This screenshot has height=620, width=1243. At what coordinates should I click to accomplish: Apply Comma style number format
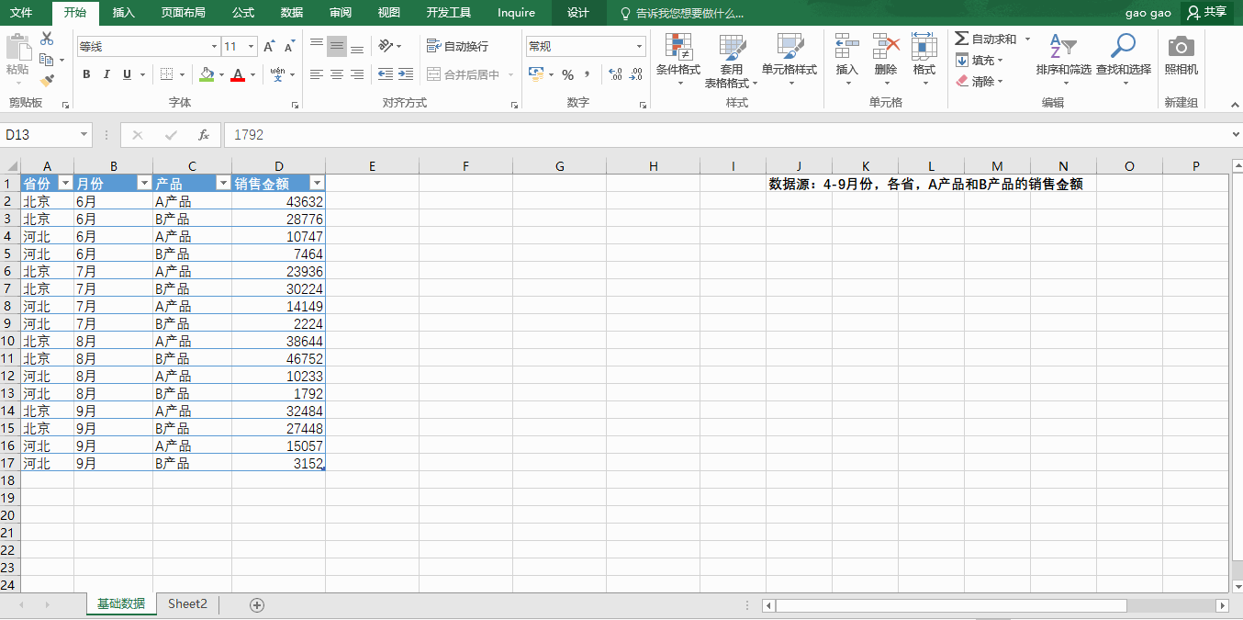coord(587,74)
